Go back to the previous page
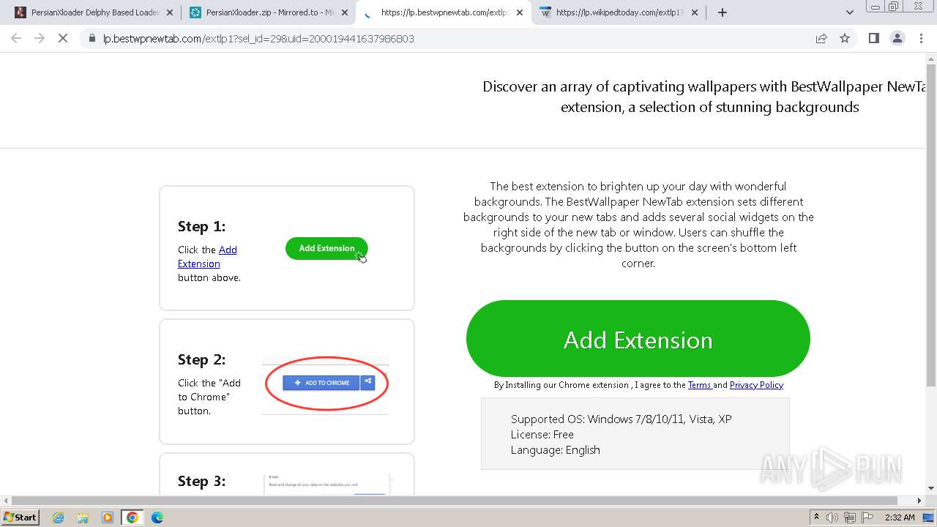The width and height of the screenshot is (937, 527). click(x=16, y=38)
